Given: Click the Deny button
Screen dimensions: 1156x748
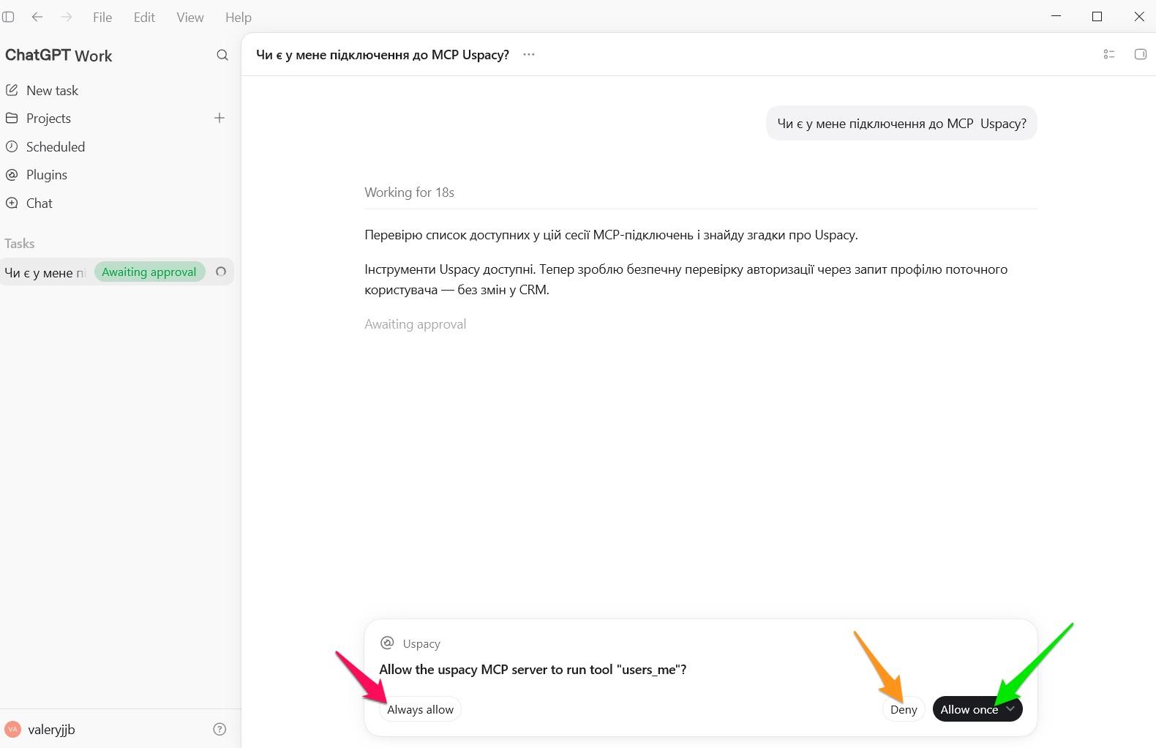Looking at the screenshot, I should coord(904,710).
